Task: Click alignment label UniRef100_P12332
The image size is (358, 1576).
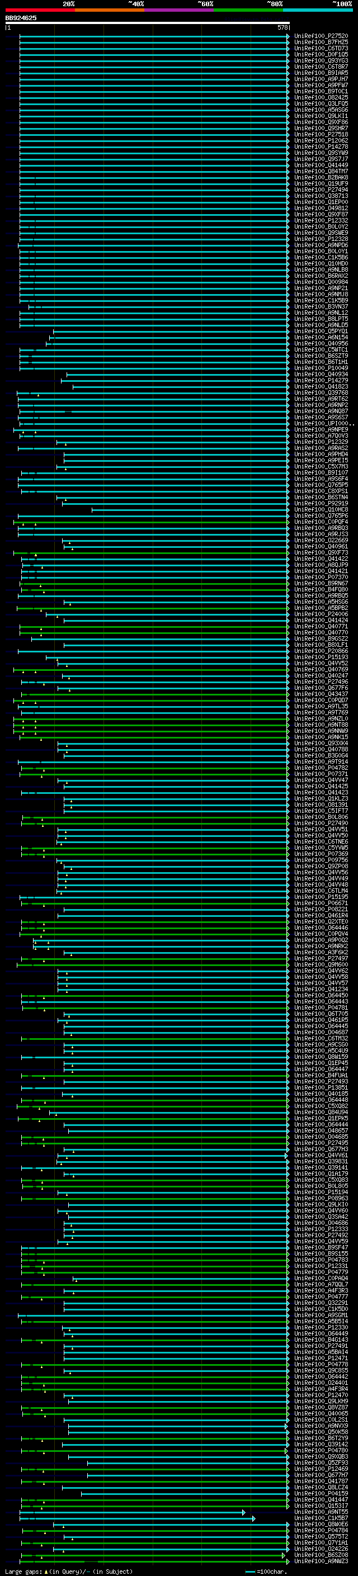Action: coord(321,221)
